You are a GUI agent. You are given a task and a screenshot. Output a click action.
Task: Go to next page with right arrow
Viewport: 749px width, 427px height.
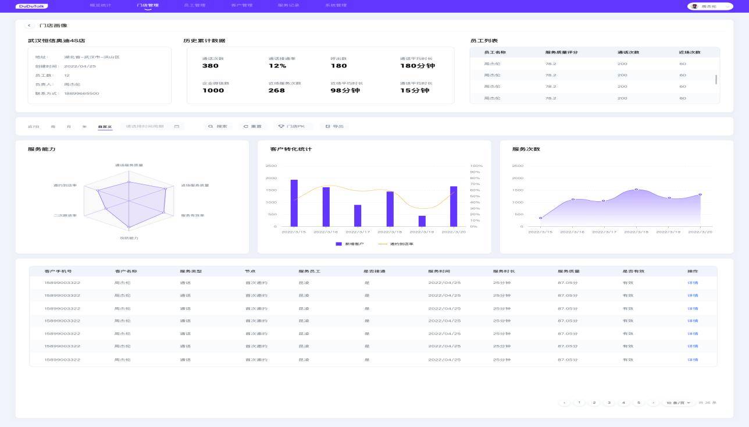coord(653,403)
